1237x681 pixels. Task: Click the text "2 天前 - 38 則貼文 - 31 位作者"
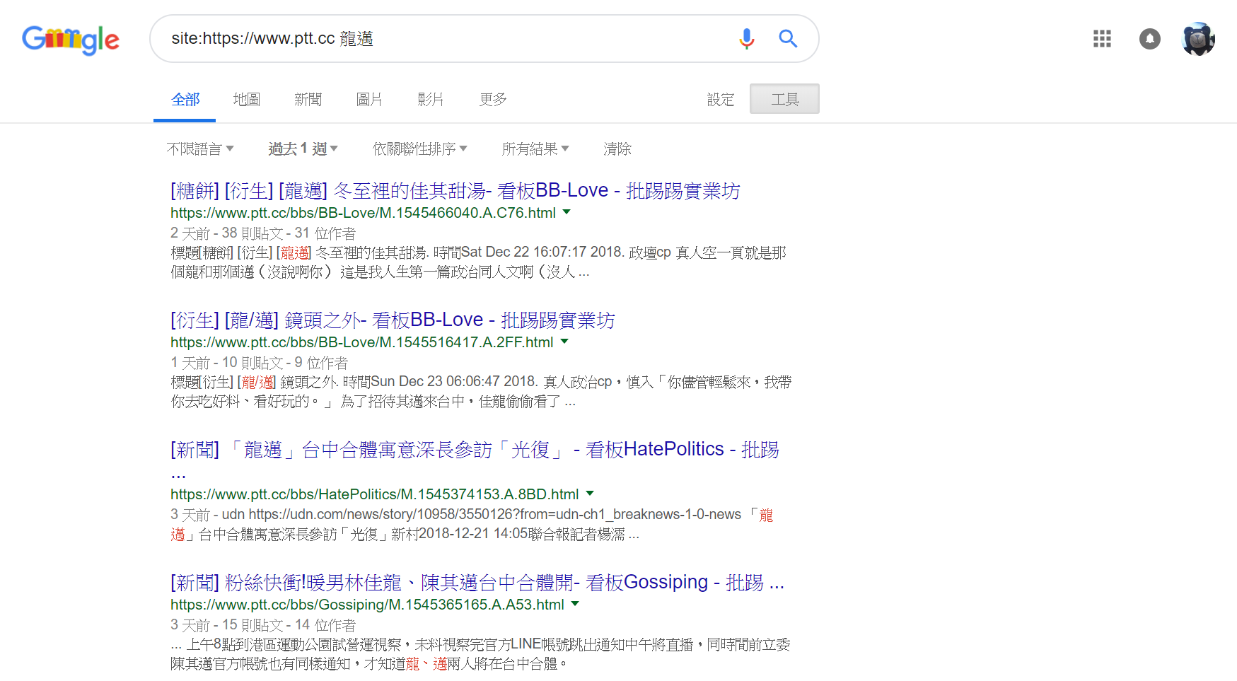[x=263, y=233]
